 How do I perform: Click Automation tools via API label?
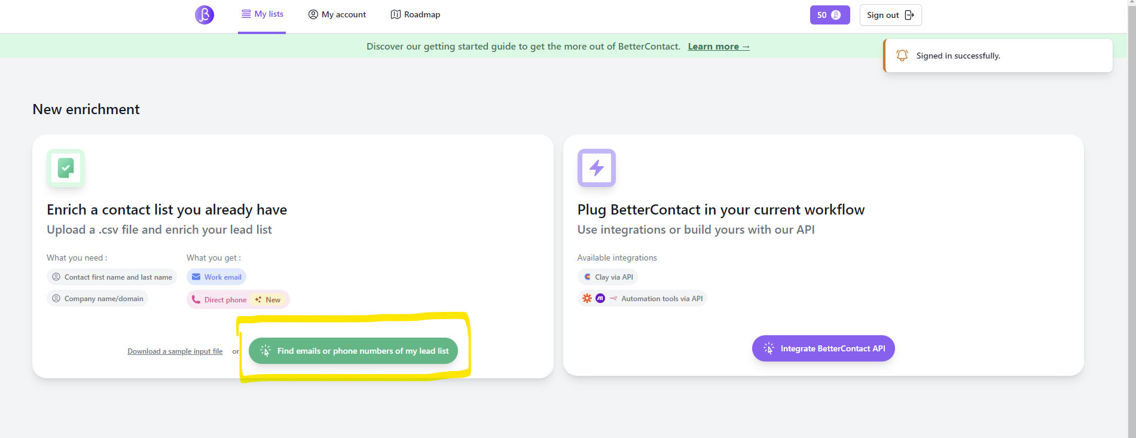tap(662, 299)
